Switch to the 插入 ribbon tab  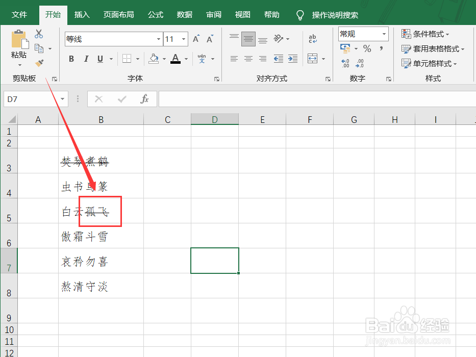pos(82,15)
